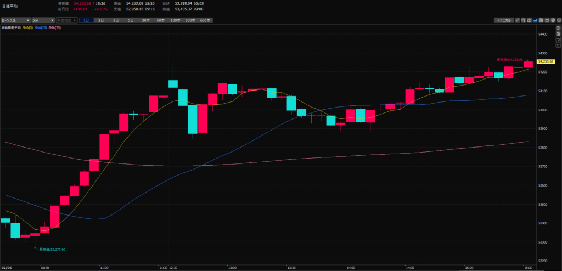Click the color palette icon
Screen dimensions: 562x271
click(552, 20)
